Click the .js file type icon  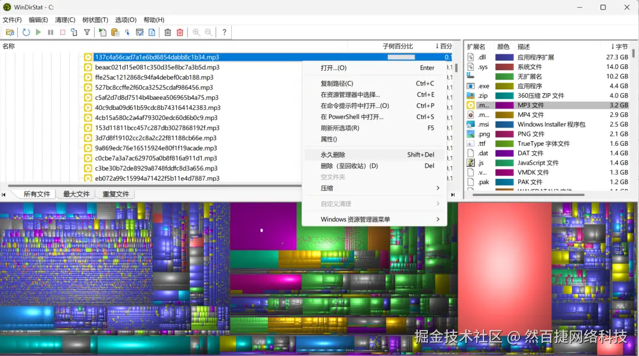pyautogui.click(x=471, y=163)
